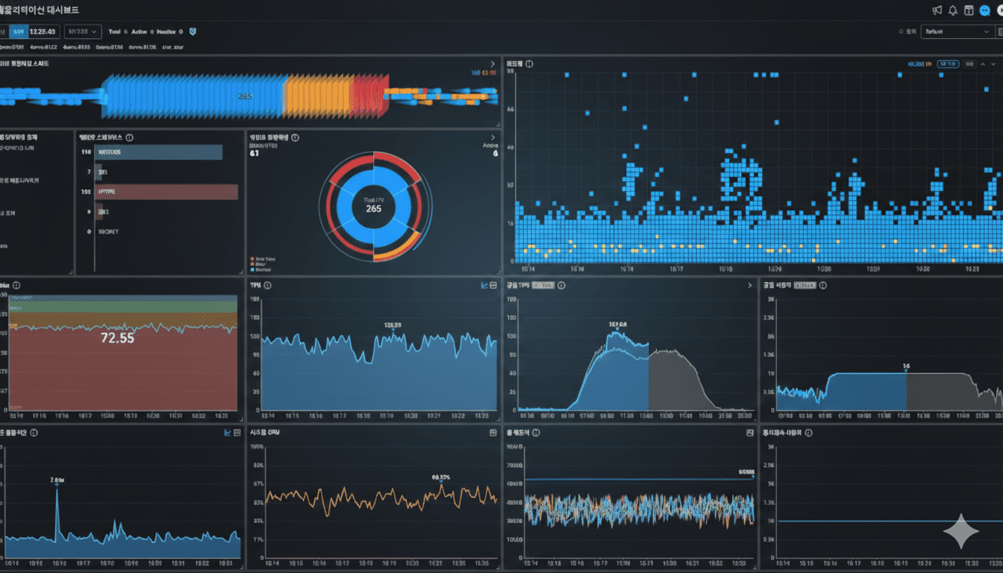Open the megaphone announcements icon

coord(937,10)
